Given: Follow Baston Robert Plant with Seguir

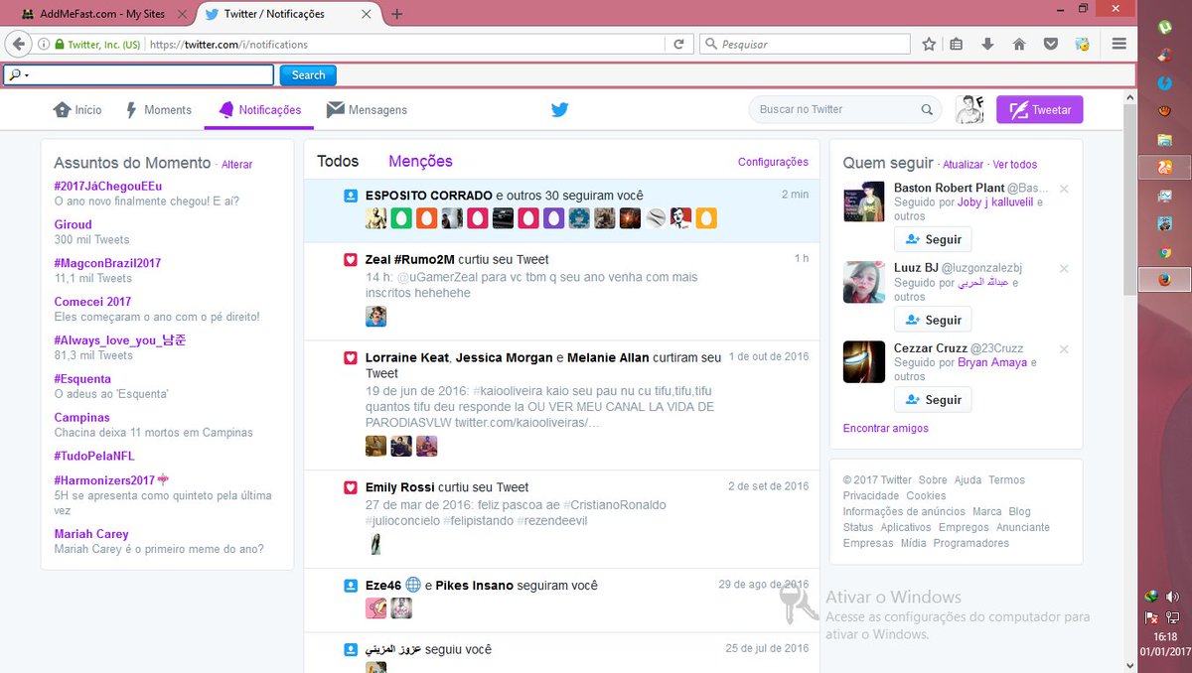Looking at the screenshot, I should [933, 239].
